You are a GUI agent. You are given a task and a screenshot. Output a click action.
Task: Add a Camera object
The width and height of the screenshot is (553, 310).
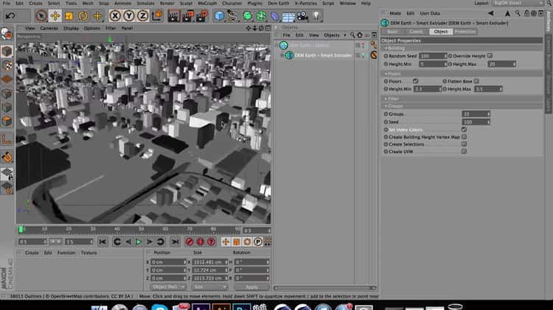pyautogui.click(x=302, y=16)
